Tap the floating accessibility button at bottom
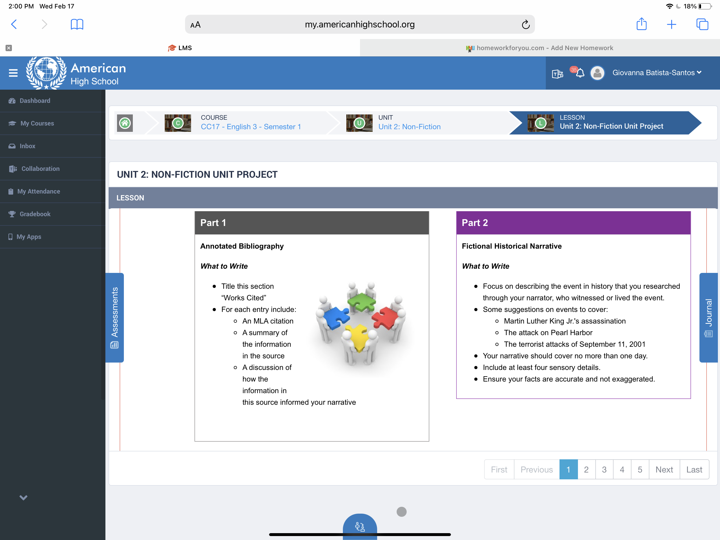Image resolution: width=720 pixels, height=540 pixels. (360, 526)
